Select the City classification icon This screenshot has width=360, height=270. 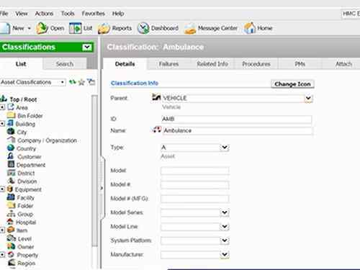11,132
